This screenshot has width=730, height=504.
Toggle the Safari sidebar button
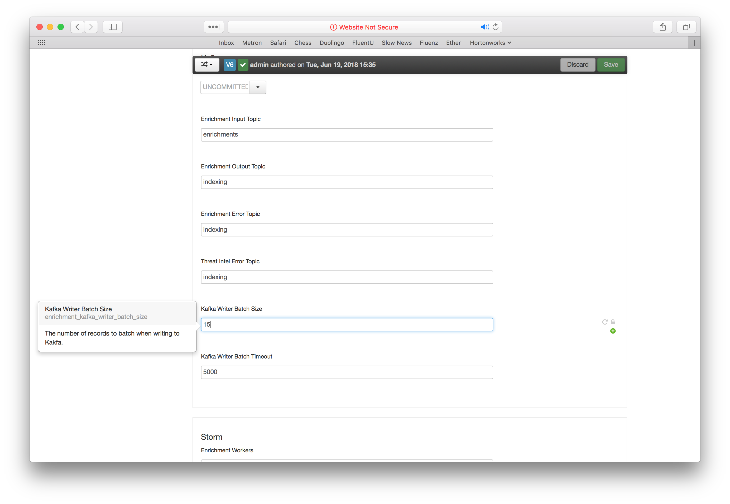(112, 27)
